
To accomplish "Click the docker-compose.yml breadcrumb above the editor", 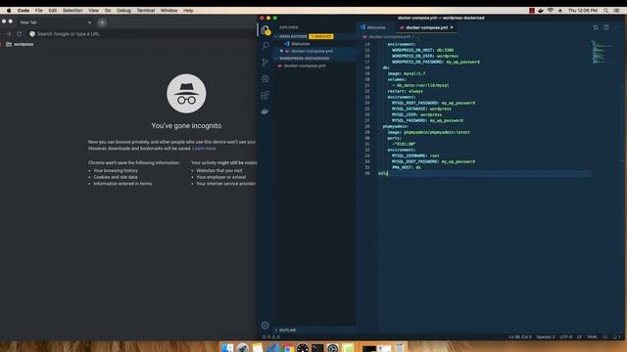I will point(390,37).
